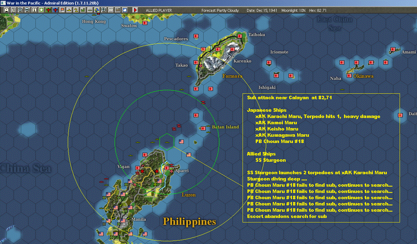Select the Japanese base flag at Taihoku
The image size is (417, 244).
coord(240,36)
